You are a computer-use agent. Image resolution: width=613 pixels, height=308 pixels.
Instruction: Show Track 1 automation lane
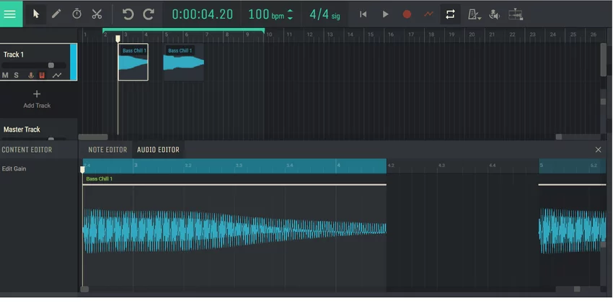pos(57,76)
